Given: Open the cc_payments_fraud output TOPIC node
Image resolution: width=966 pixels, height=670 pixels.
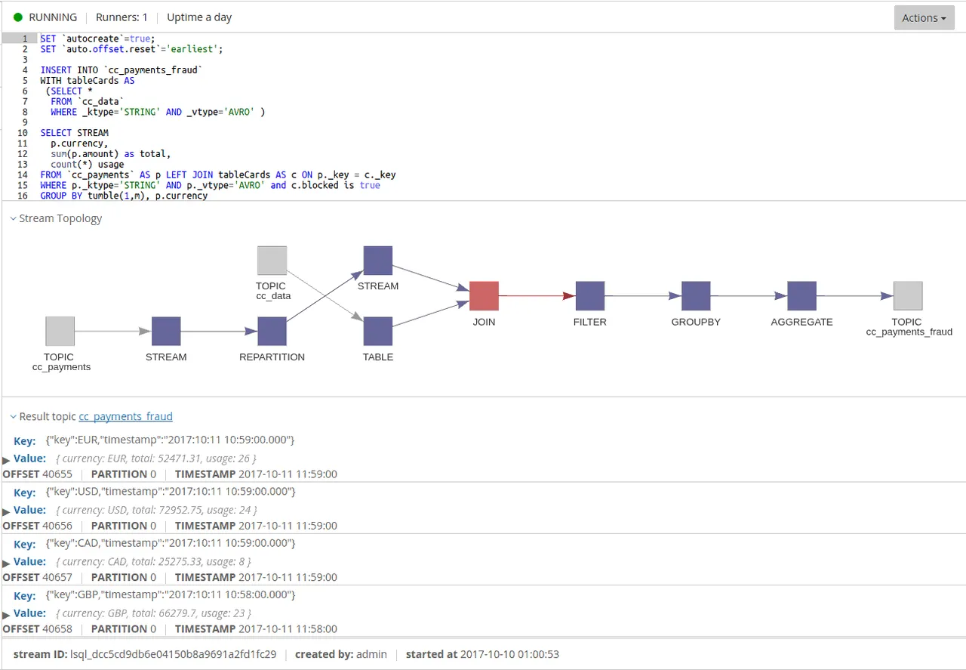Looking at the screenshot, I should click(x=908, y=295).
